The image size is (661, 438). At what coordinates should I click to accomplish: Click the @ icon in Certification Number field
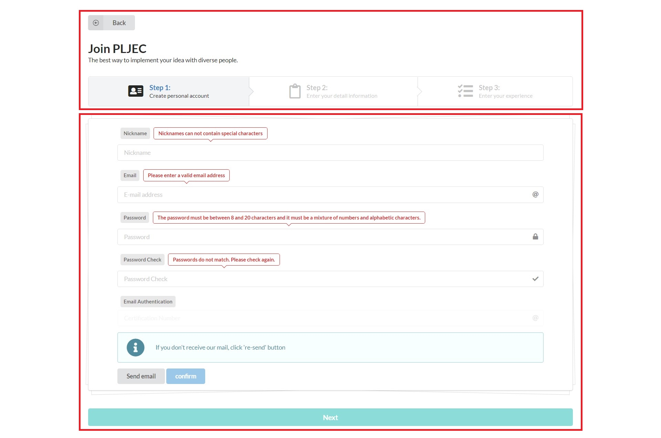pos(535,318)
